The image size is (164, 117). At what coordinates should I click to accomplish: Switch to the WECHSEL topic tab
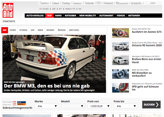click(74, 30)
